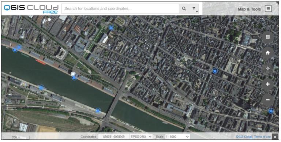
Task: Click the coordinates field showing 560781 6928909
Action: (x=114, y=137)
